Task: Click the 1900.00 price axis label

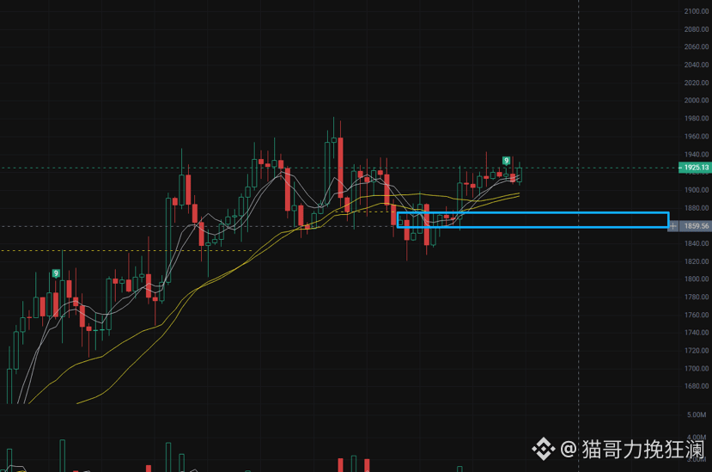Action: (696, 190)
